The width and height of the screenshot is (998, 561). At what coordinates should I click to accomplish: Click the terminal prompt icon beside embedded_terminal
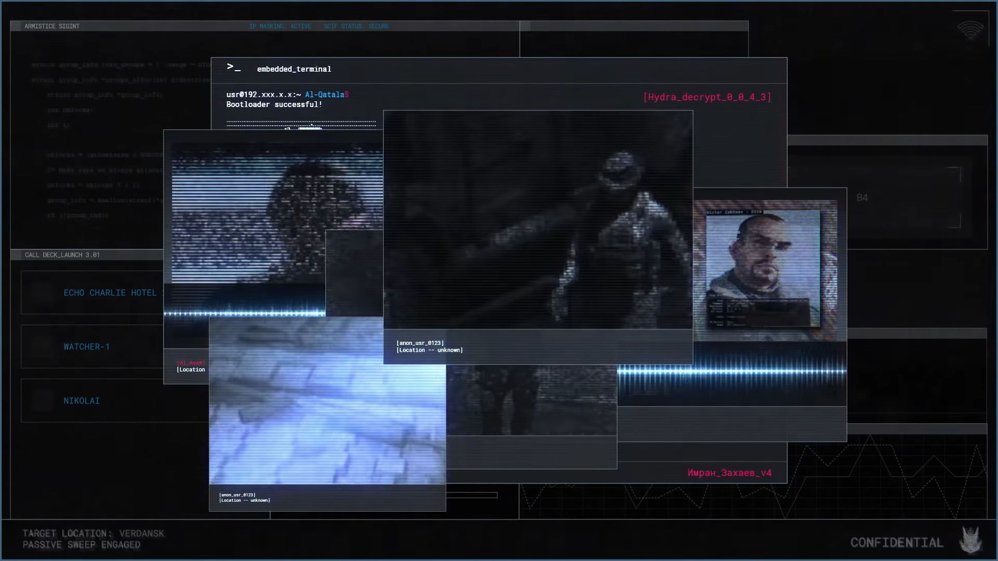233,67
